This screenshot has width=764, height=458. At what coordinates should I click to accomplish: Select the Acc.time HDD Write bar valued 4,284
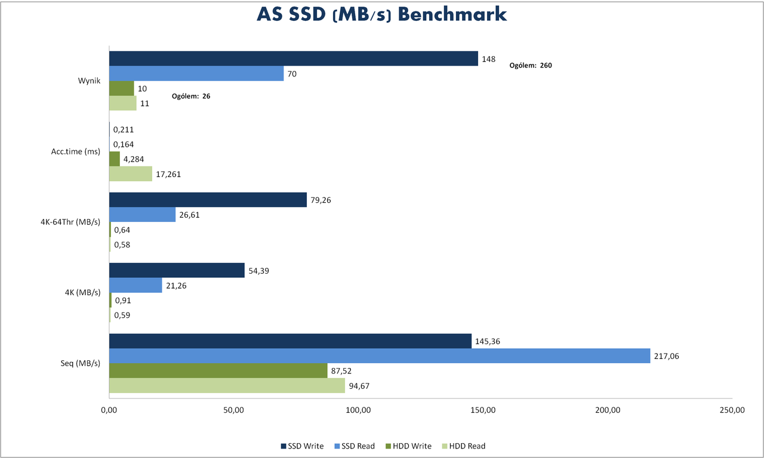[x=115, y=159]
